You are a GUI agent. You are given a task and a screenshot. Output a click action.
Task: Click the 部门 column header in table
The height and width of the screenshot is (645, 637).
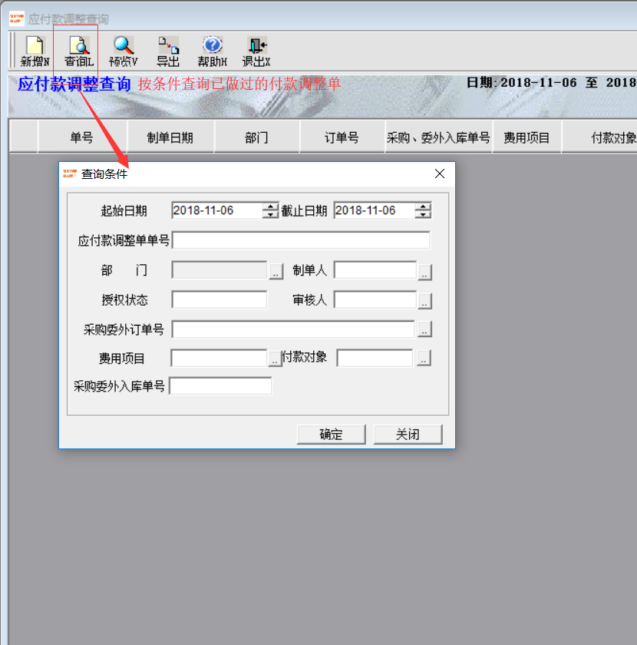click(x=257, y=137)
